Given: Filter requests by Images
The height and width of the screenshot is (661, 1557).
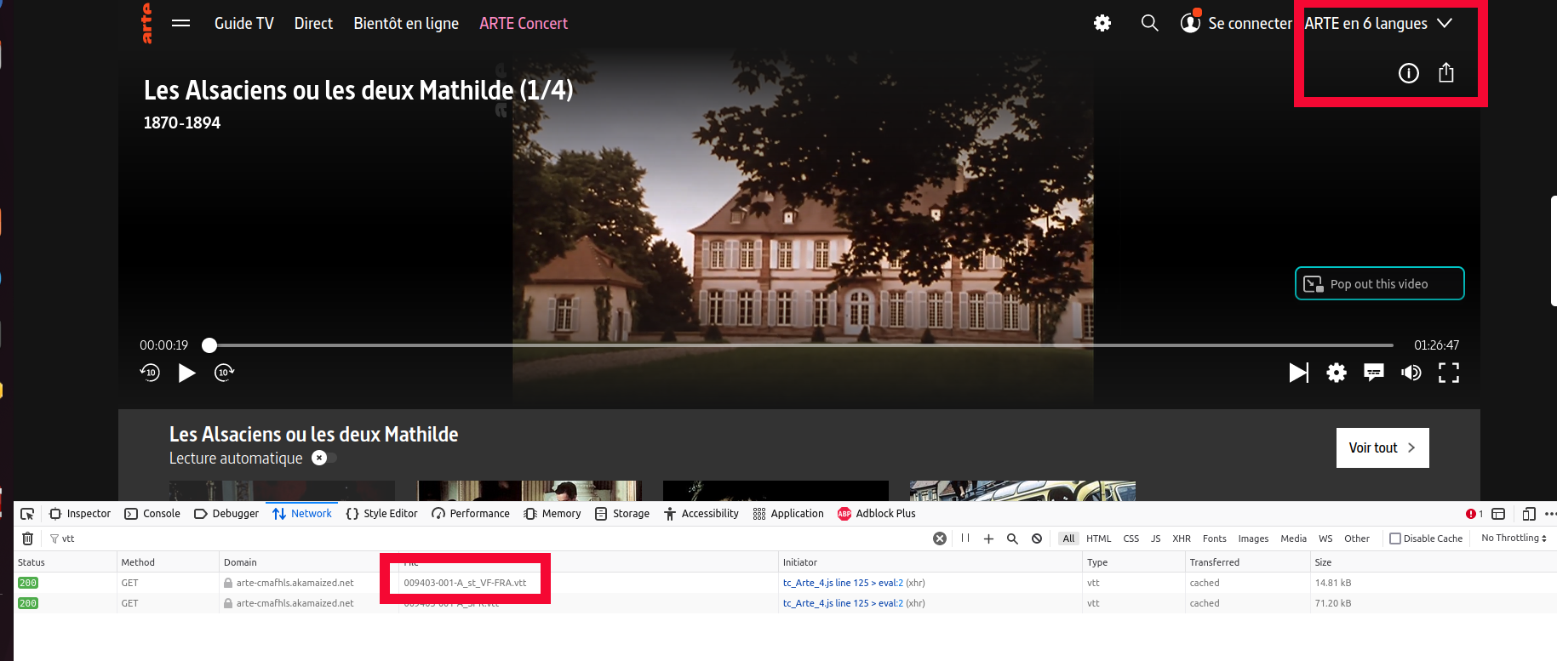Looking at the screenshot, I should click(1252, 538).
